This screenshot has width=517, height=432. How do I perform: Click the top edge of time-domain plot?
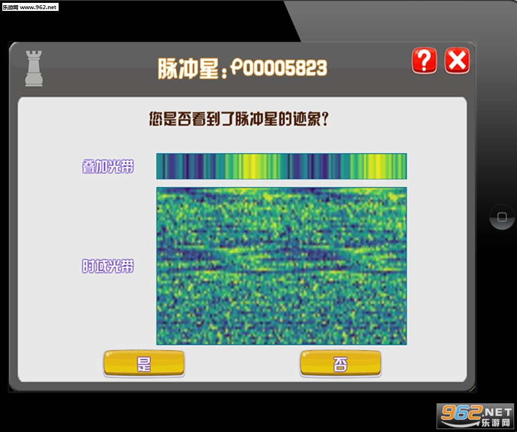(281, 189)
